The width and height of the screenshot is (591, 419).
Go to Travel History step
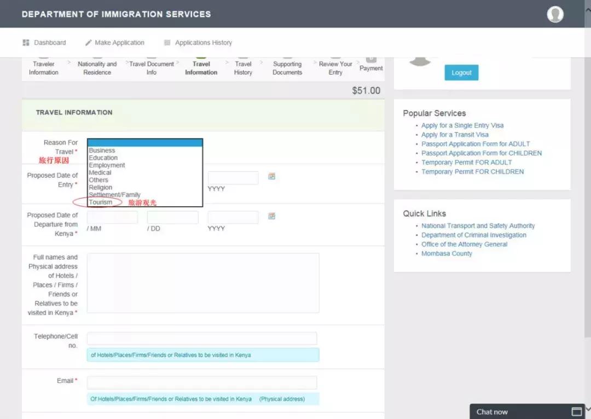click(243, 68)
